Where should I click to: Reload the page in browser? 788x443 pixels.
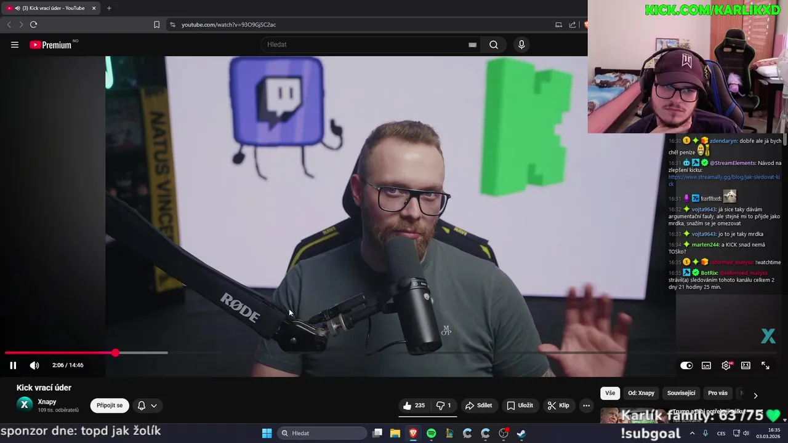33,25
